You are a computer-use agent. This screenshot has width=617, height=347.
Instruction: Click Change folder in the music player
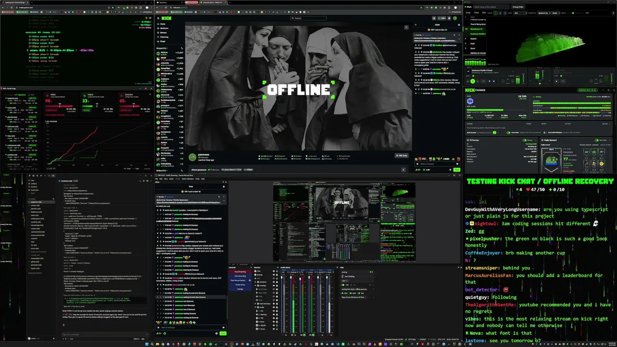[x=518, y=7]
